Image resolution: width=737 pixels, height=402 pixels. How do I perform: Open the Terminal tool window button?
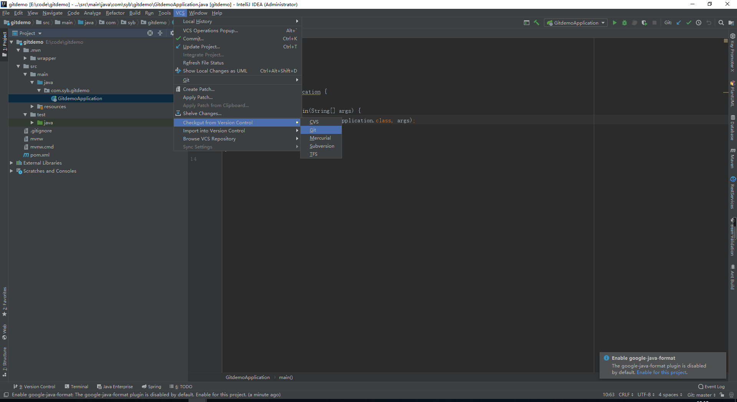pos(76,387)
